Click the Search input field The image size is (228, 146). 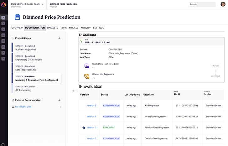tap(202, 4)
